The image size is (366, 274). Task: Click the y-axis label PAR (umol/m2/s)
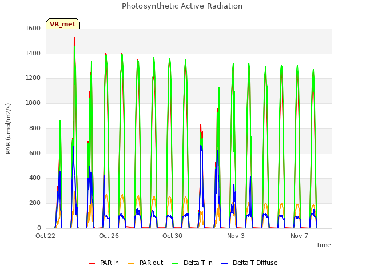coord(8,128)
